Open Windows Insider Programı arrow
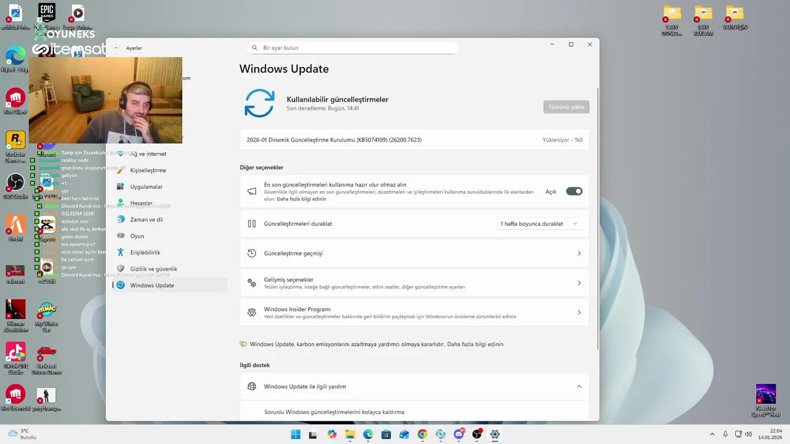Screen dimensions: 790x444 [579, 313]
